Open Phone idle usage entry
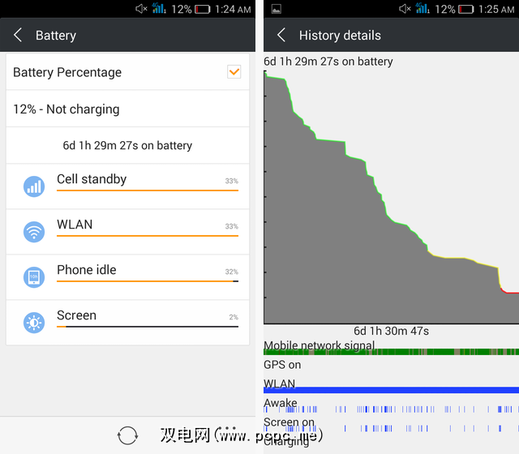This screenshot has height=454, width=519. tap(128, 277)
